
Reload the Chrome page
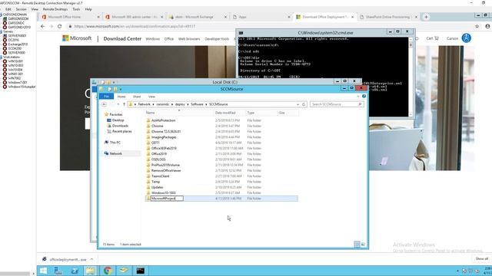[x=59, y=27]
